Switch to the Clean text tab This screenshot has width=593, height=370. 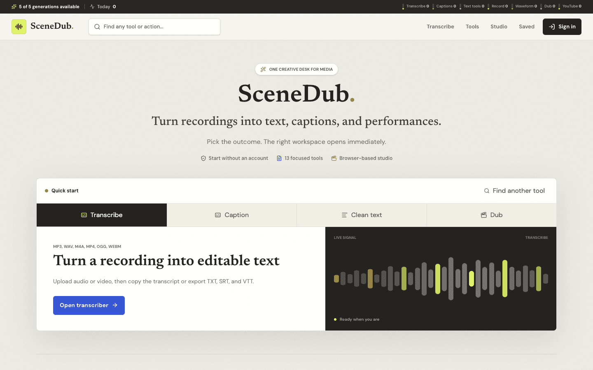pos(362,215)
